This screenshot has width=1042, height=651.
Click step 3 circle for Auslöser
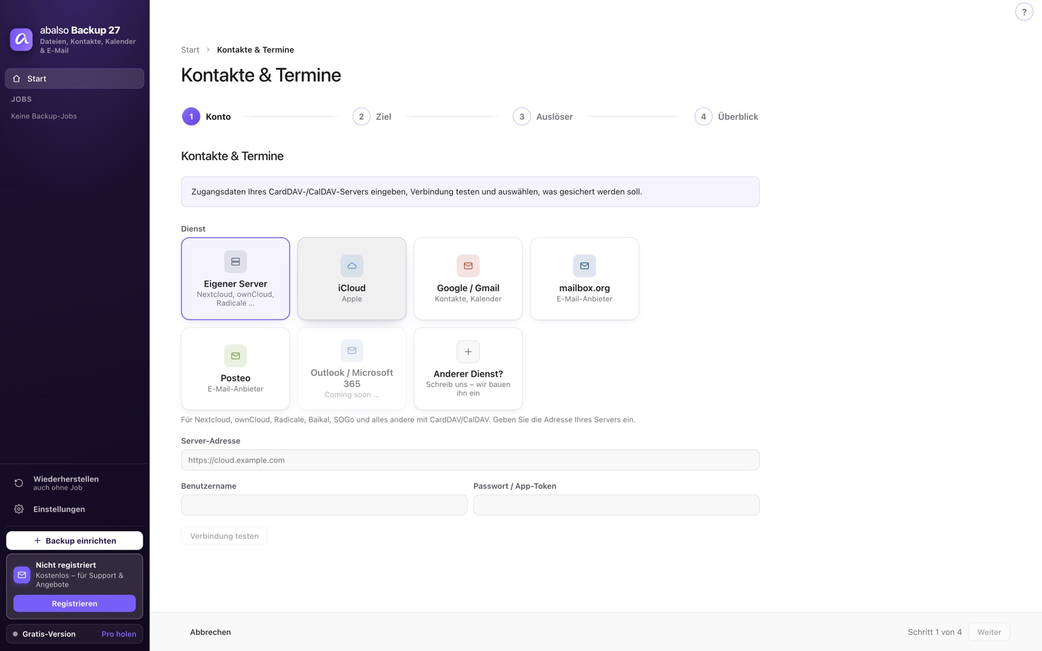[x=522, y=117]
